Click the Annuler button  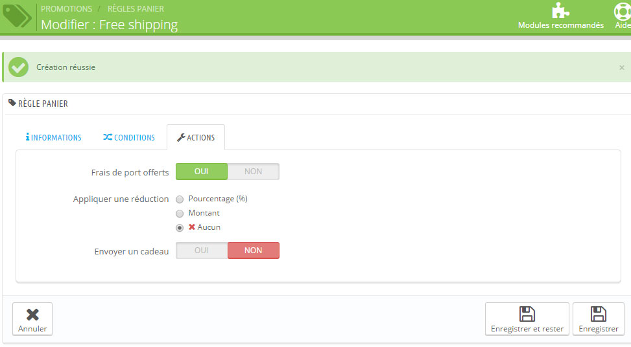(32, 319)
